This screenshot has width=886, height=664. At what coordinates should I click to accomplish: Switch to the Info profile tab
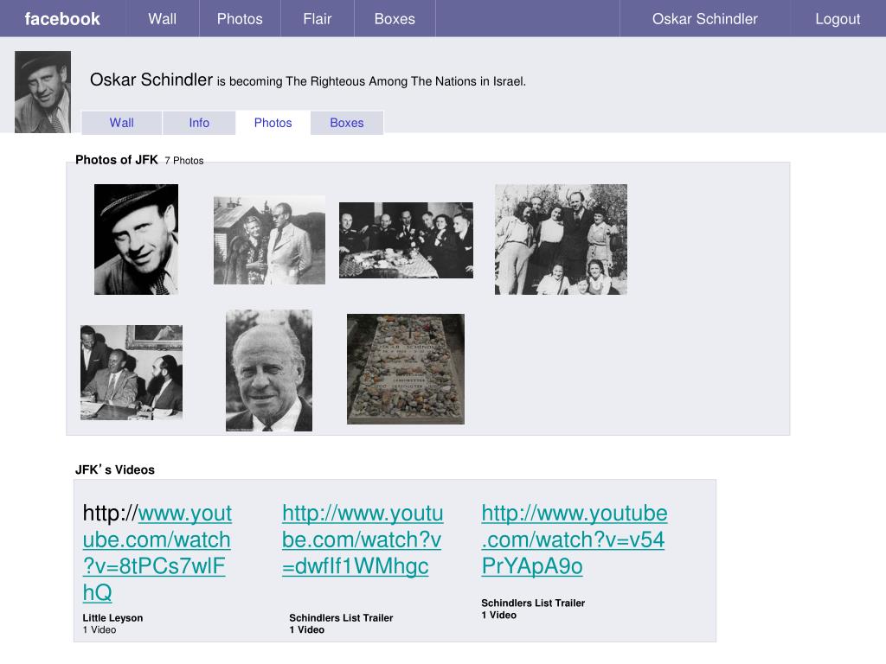tap(199, 123)
